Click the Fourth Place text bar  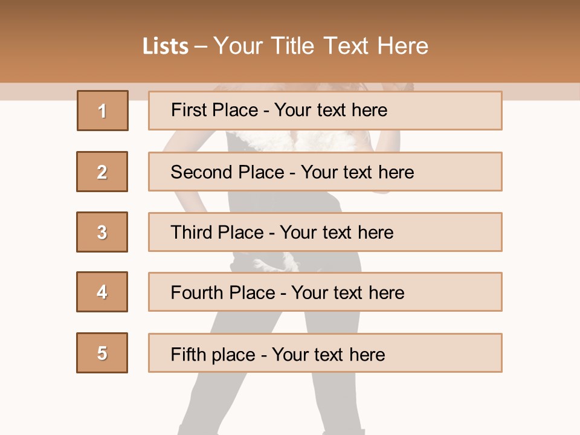325,292
